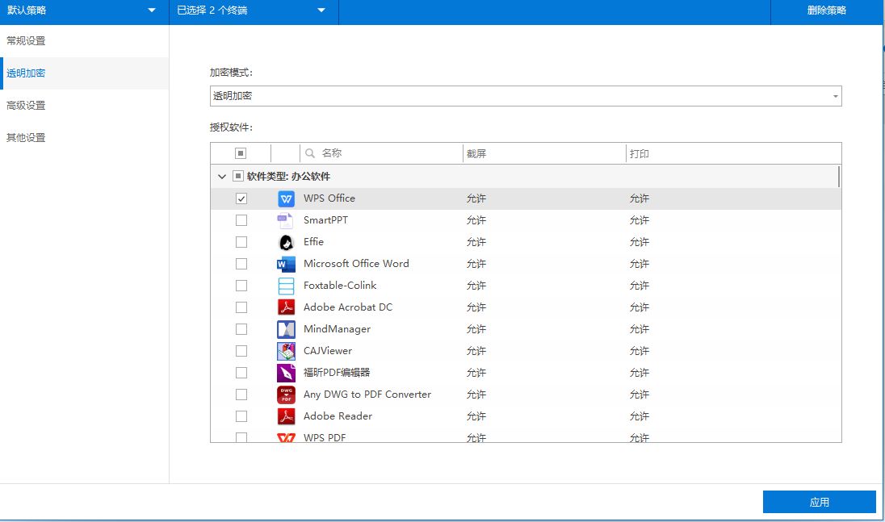Click the Foxtable-Colink app icon
The image size is (885, 522).
click(286, 286)
